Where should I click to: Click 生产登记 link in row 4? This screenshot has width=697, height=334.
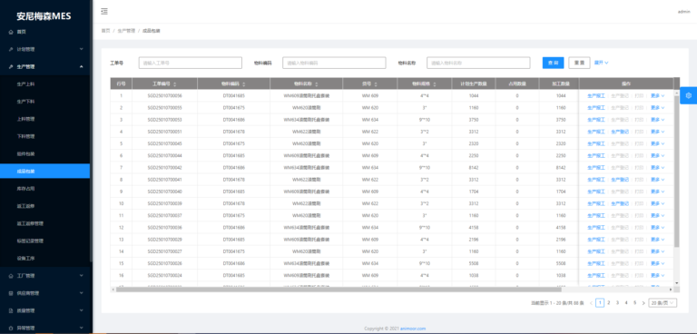click(620, 132)
